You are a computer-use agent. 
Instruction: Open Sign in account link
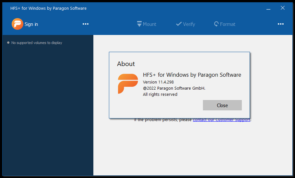coord(31,24)
